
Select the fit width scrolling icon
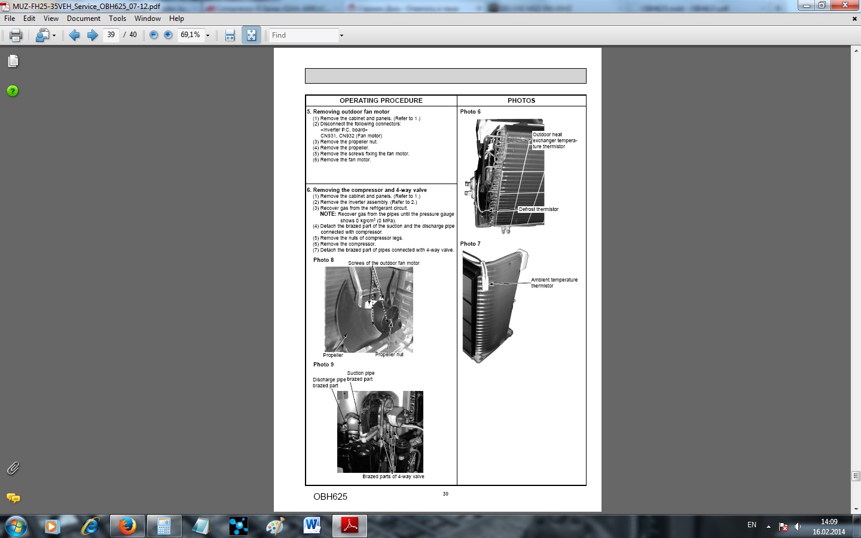click(x=230, y=35)
